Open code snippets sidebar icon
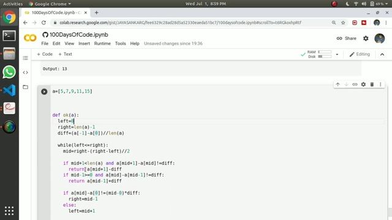 click(25, 73)
